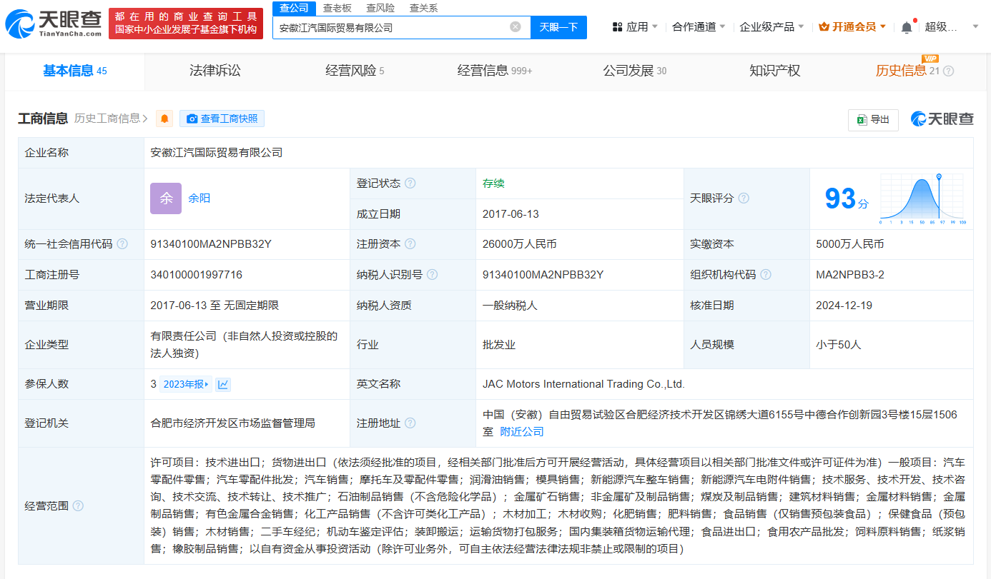Open the 企业级产品 dropdown menu

tap(767, 26)
